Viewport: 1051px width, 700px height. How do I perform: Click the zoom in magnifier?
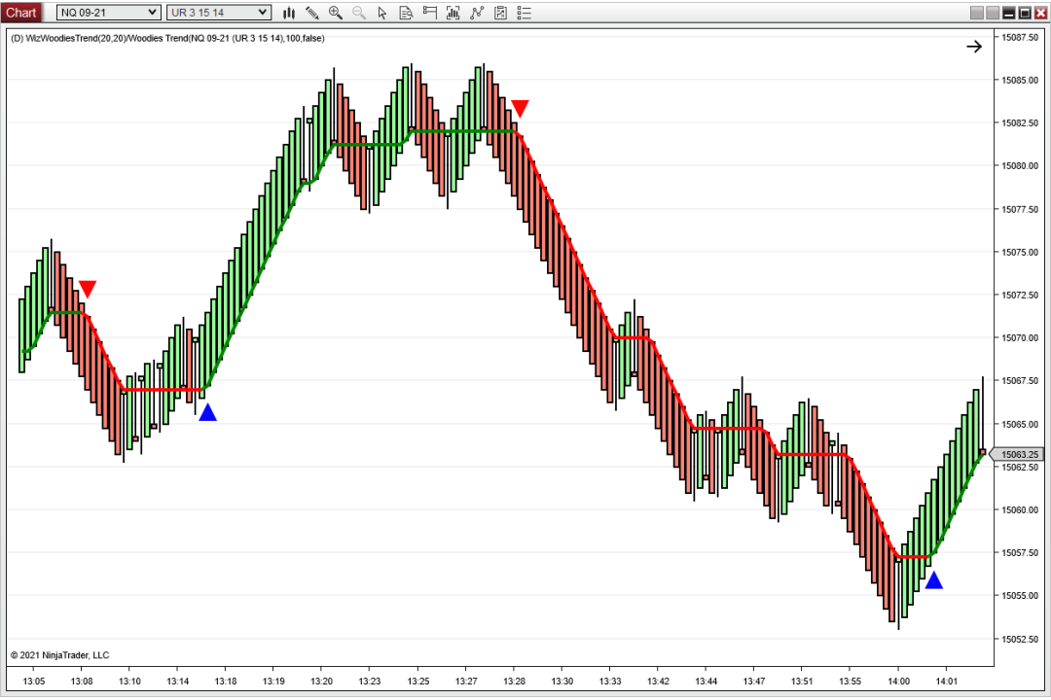click(x=335, y=13)
